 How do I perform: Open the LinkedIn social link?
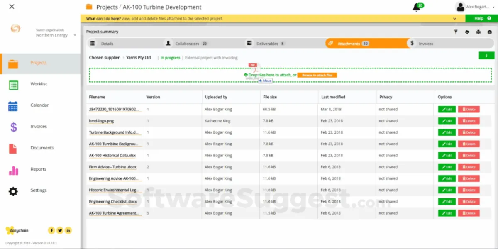(68, 230)
